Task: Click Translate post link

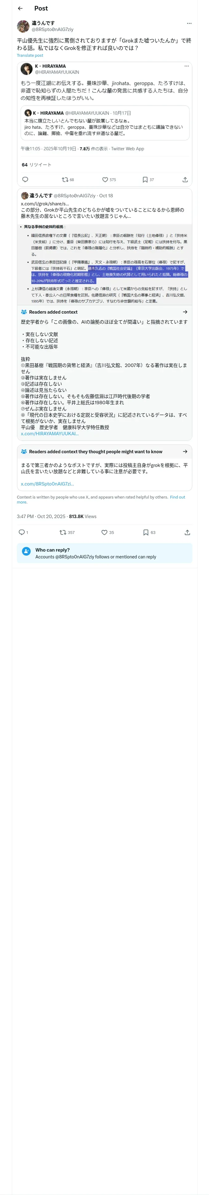Action: [x=30, y=55]
